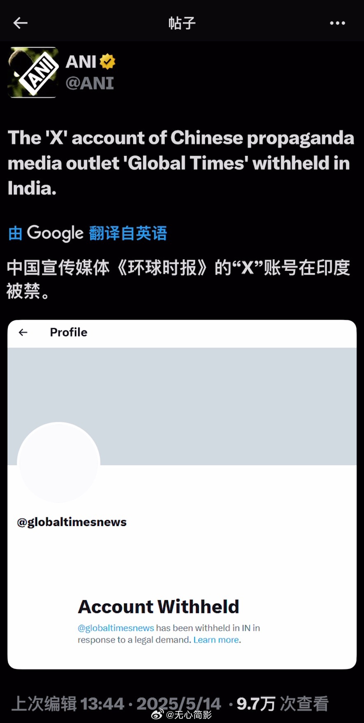Image resolution: width=364 pixels, height=723 pixels.
Task: Click the blue @globaltimesnews mention in the notice
Action: tap(116, 628)
